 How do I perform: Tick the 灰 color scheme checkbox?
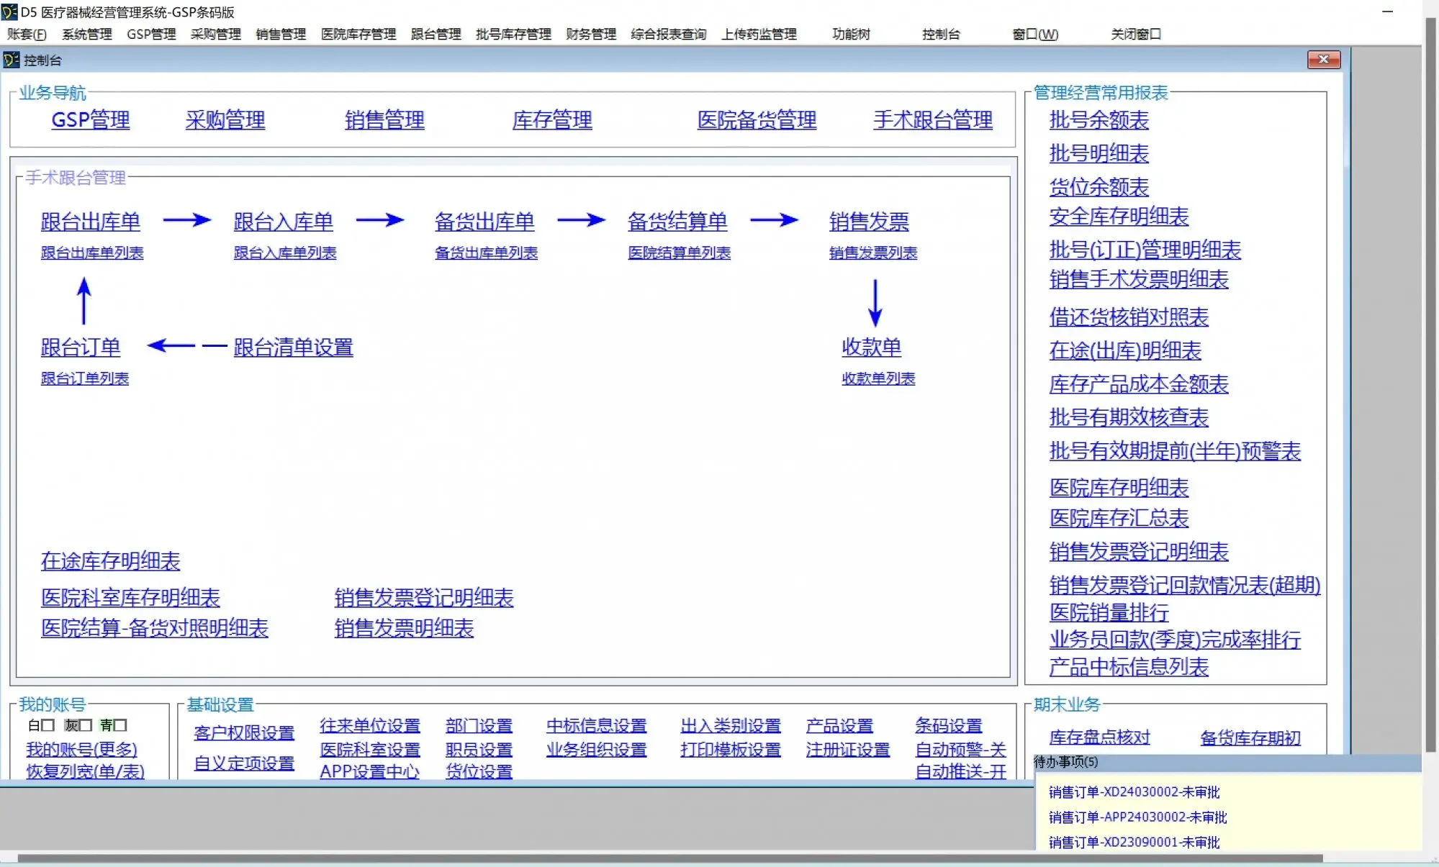tap(85, 725)
